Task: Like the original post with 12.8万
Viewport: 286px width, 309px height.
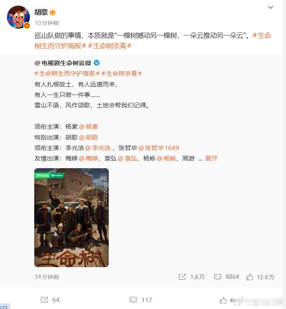Action: (x=250, y=277)
